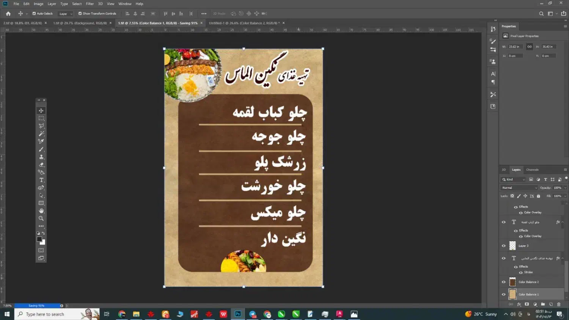569x320 pixels.
Task: Open the Fill dropdown arrow
Action: tap(565, 196)
